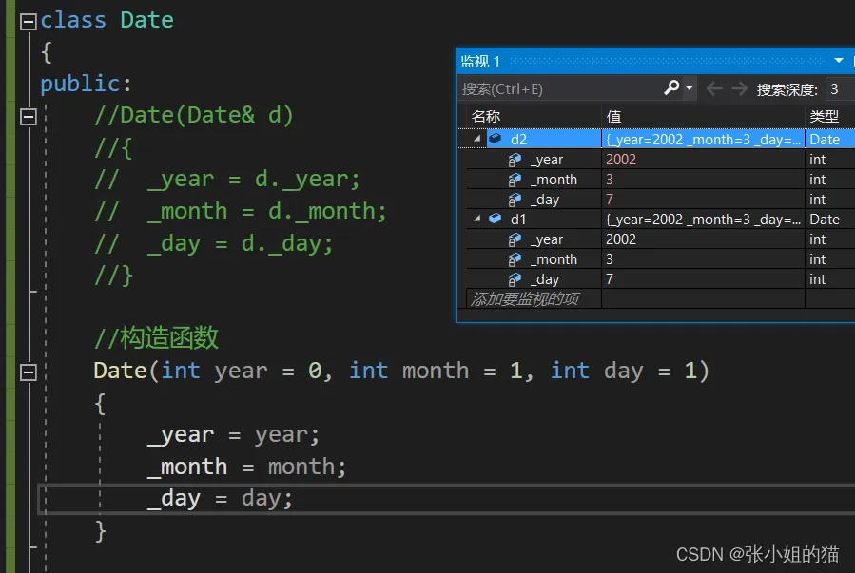Select the d1 row name
The image size is (855, 573).
coord(518,219)
